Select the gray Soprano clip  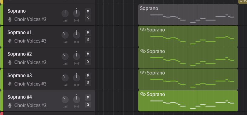188,15
